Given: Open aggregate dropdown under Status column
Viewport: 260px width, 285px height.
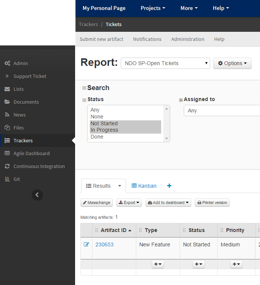Looking at the screenshot, I should coord(198,264).
